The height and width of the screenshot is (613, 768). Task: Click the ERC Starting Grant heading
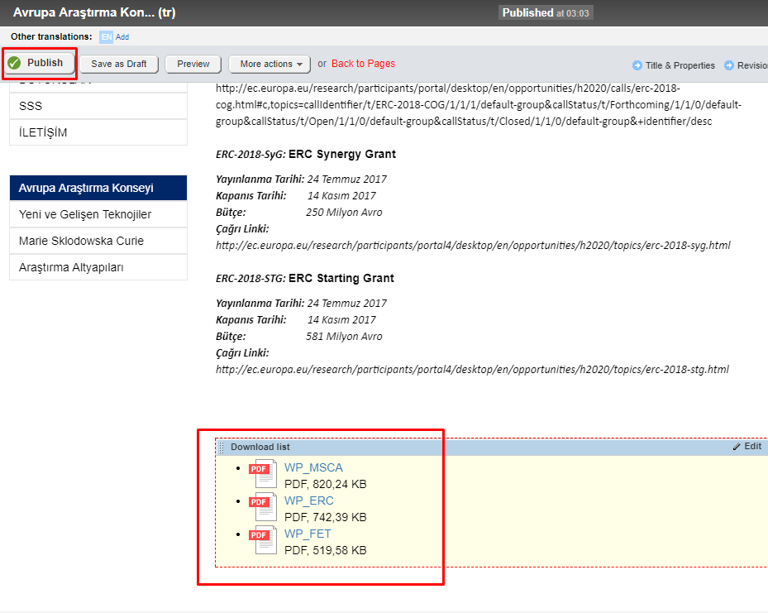tap(341, 278)
